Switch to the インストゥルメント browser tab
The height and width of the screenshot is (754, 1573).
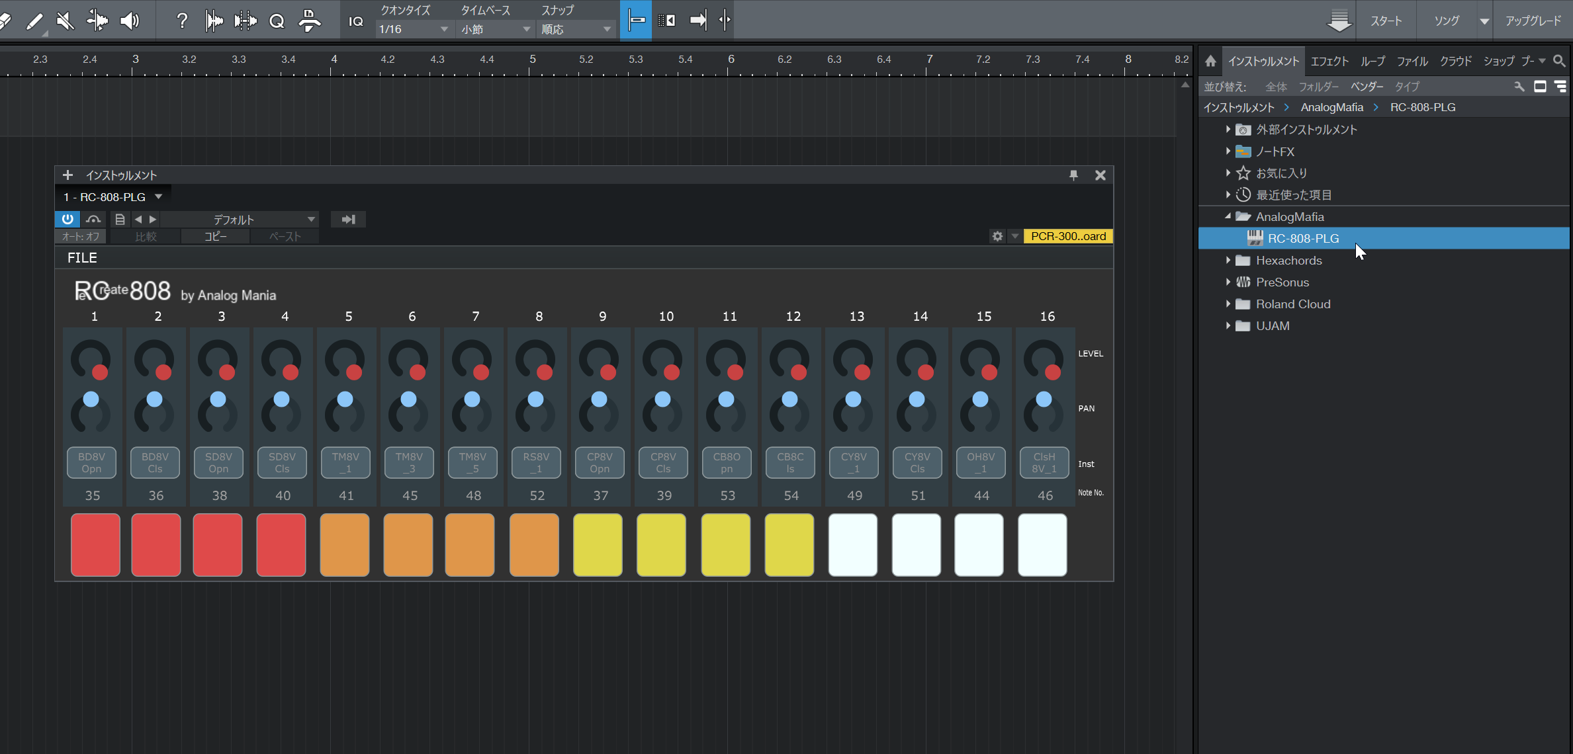coord(1263,61)
